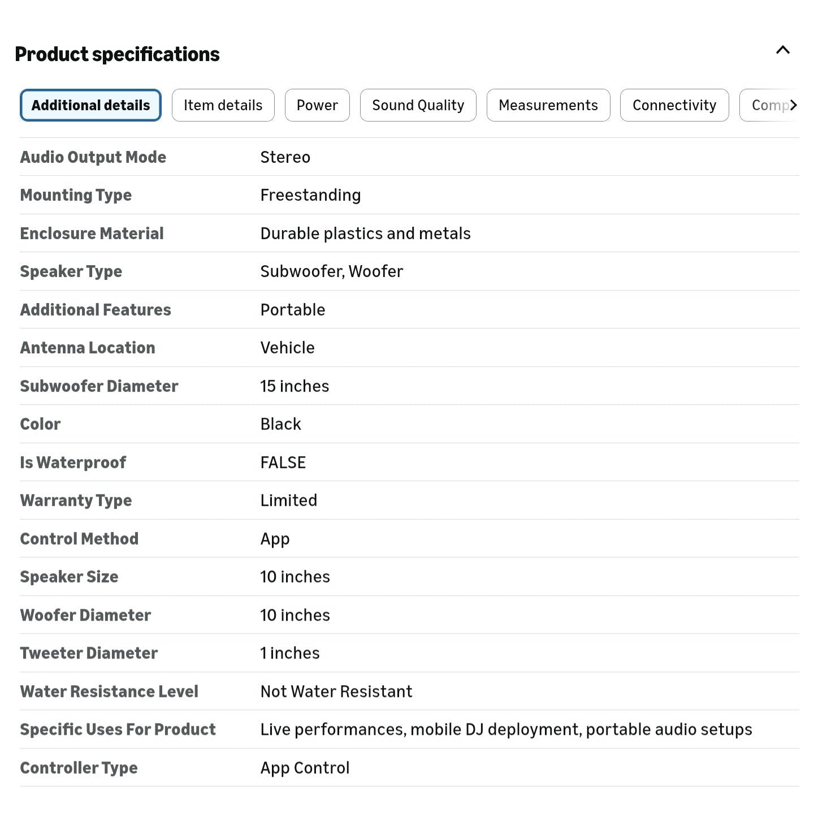Click the Is Waterproof label

pyautogui.click(x=73, y=462)
